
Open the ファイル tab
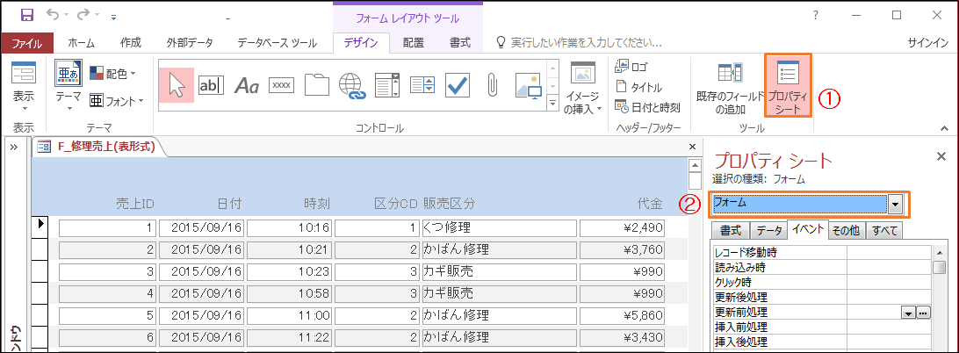[27, 43]
